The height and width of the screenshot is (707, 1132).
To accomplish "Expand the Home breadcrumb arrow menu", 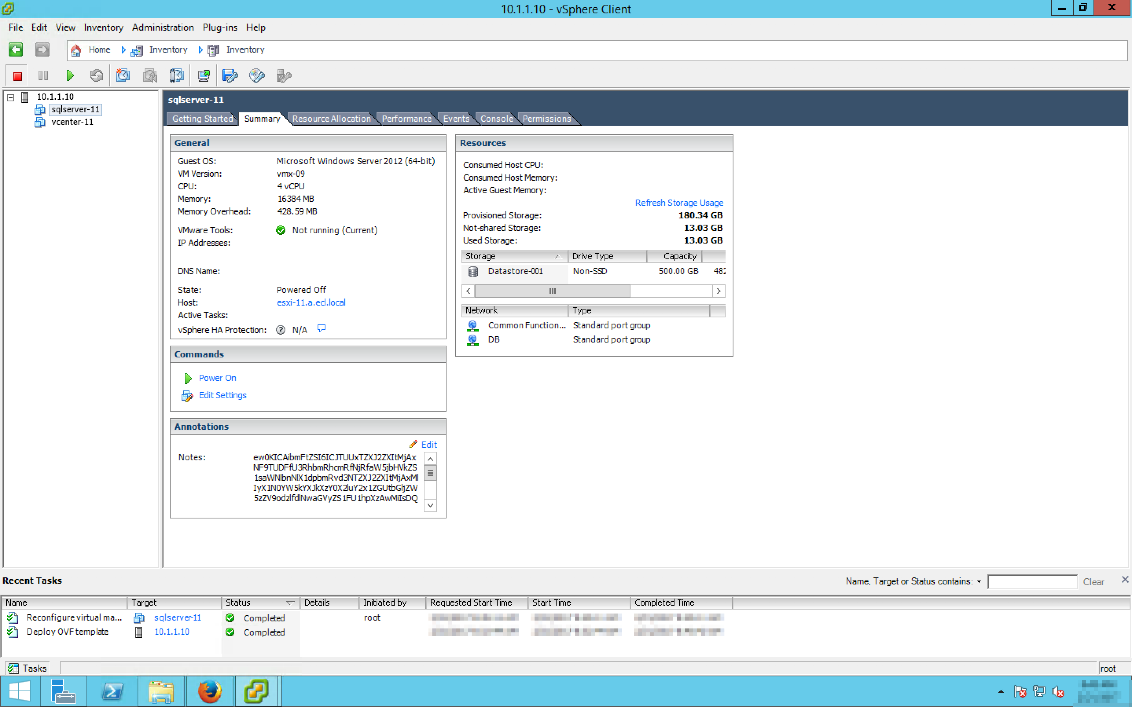I will [123, 50].
